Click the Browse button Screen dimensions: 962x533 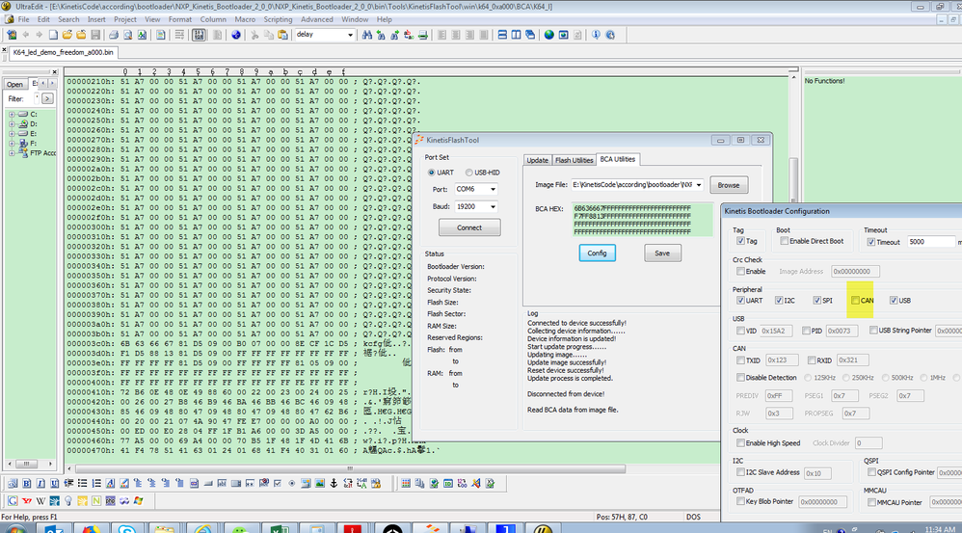coord(729,185)
